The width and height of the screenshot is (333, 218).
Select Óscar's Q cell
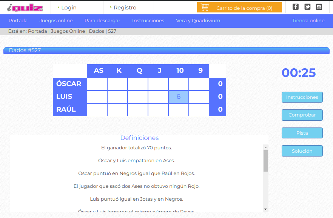click(x=138, y=84)
